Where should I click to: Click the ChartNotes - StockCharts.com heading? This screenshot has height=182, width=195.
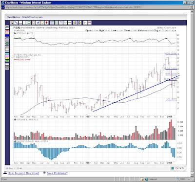[x=24, y=17]
